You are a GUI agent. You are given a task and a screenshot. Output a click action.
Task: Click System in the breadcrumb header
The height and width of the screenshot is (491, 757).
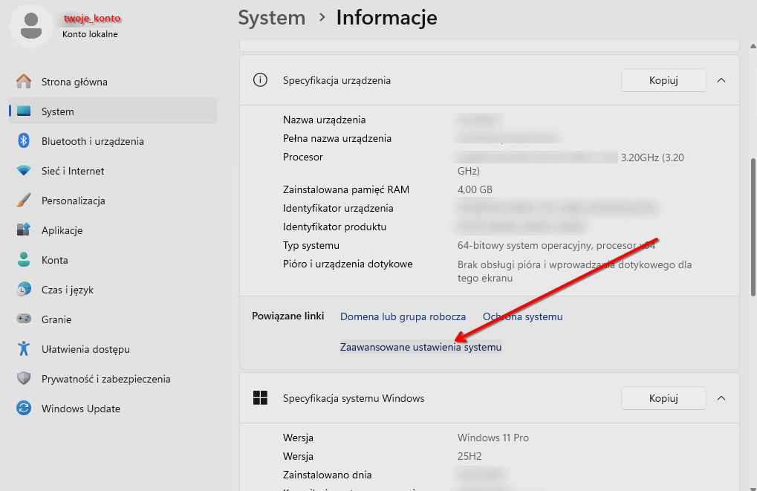(x=271, y=17)
